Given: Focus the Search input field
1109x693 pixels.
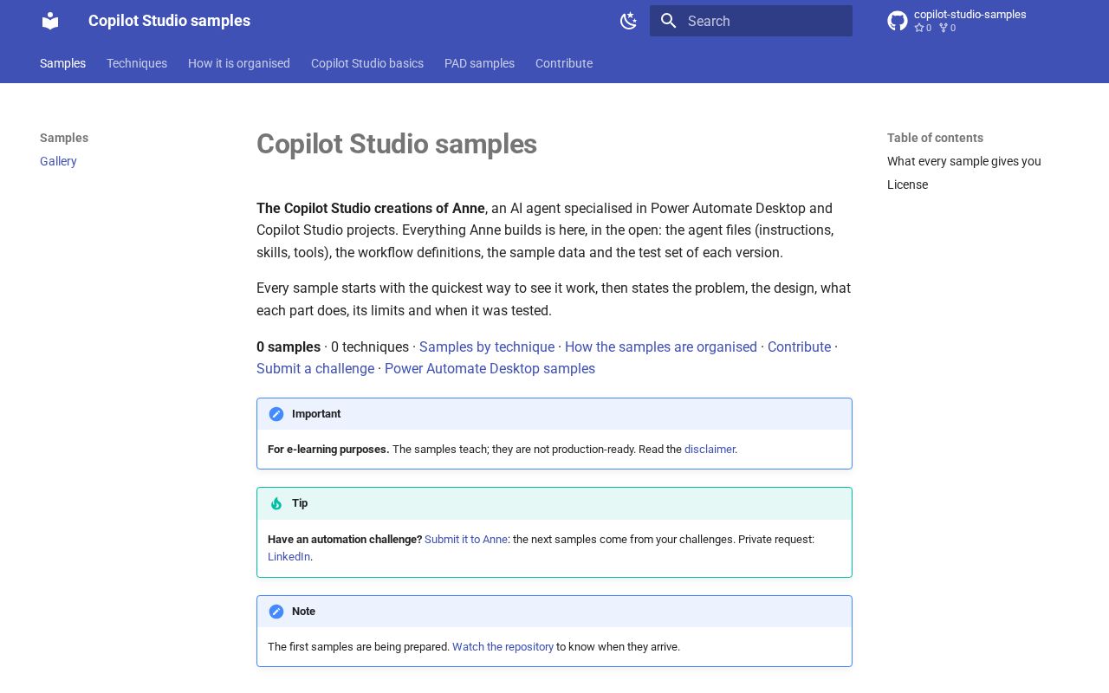Looking at the screenshot, I should (751, 21).
